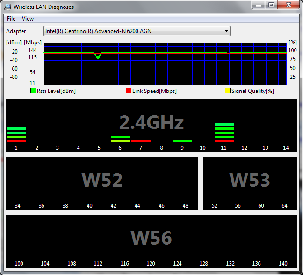The height and width of the screenshot is (275, 303).
Task: Click channel number 14 in 2.4GHz panel
Action: click(286, 148)
